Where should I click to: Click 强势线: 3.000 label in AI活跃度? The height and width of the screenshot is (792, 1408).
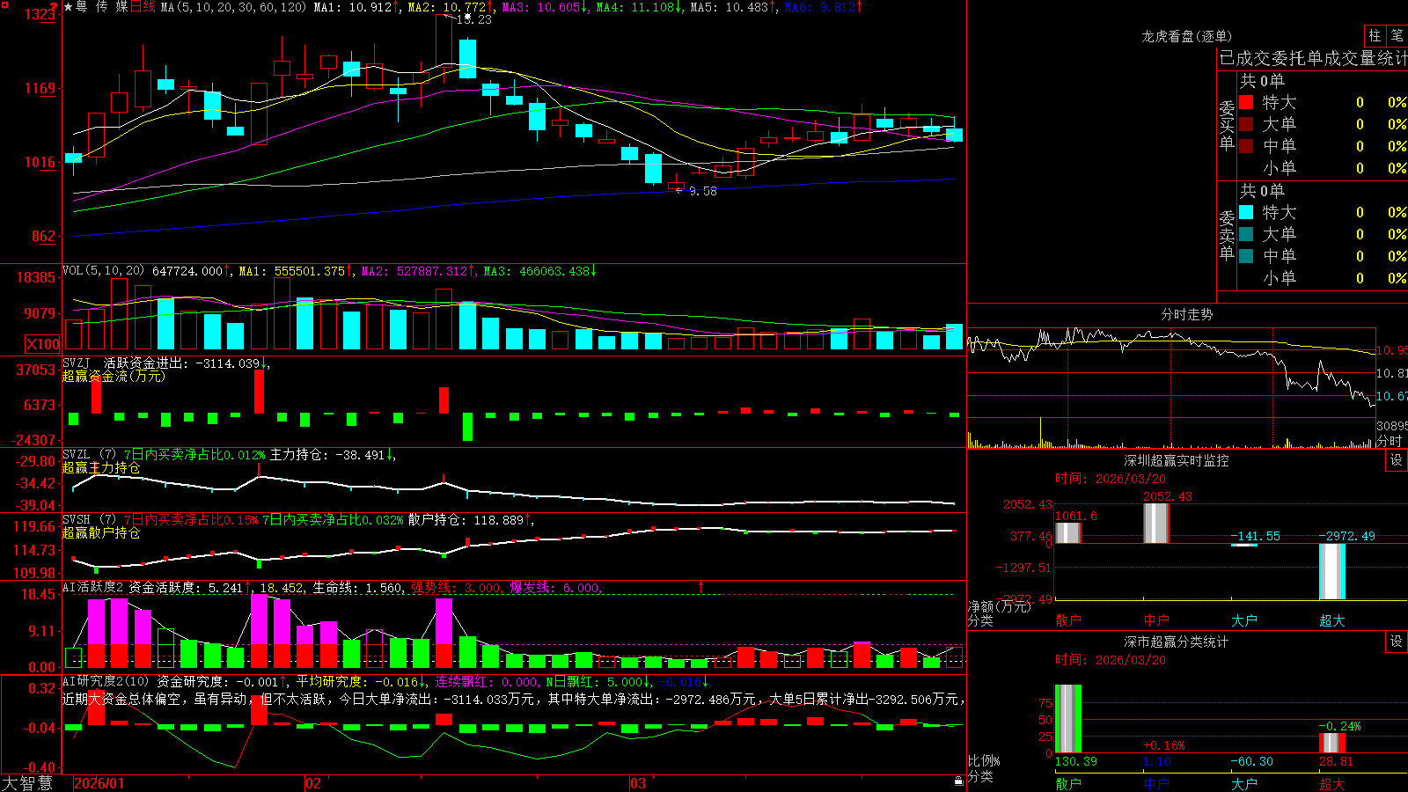coord(457,588)
